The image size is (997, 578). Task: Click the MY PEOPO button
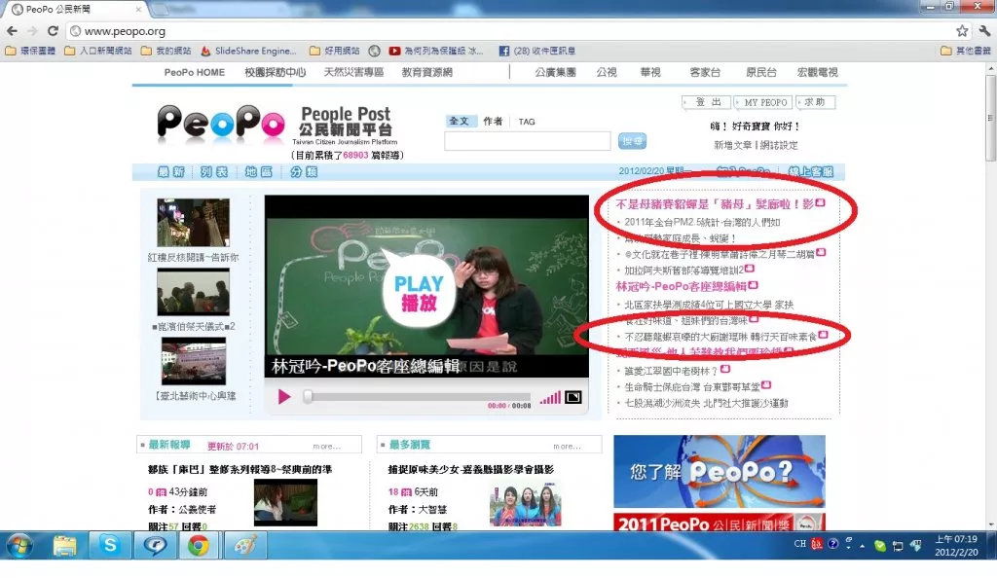click(765, 102)
